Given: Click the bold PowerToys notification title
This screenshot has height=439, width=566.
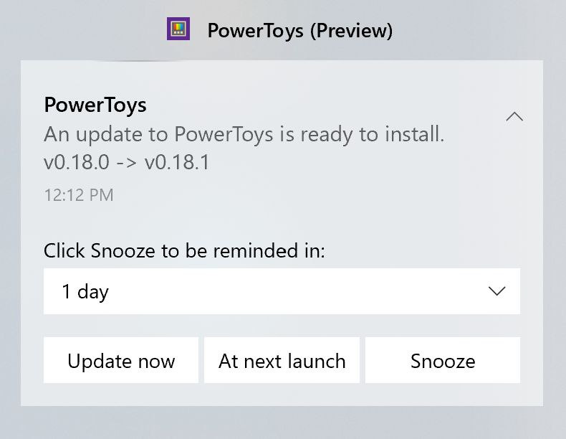Looking at the screenshot, I should coord(95,105).
